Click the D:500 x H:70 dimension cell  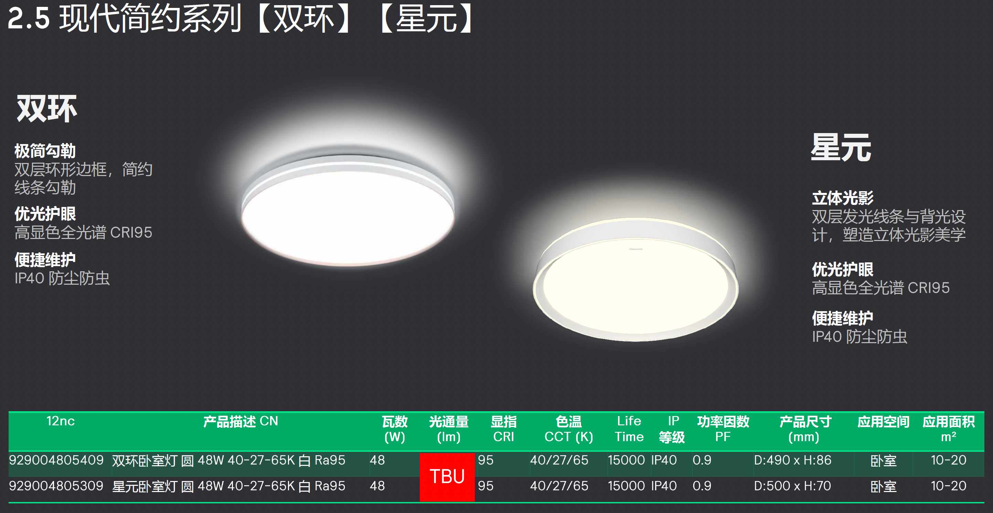792,486
